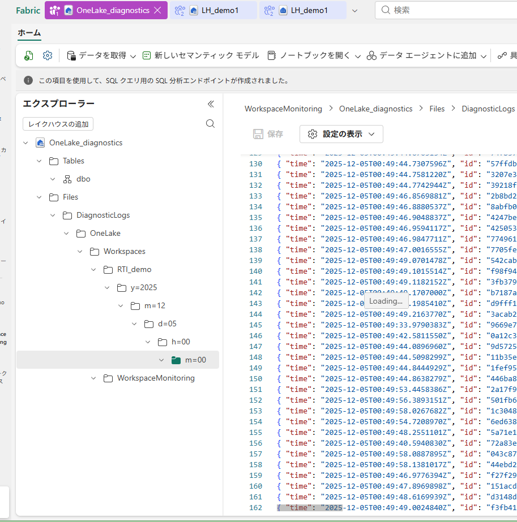Click OneLake_diagnostics in breadcrumb
517x522 pixels.
(375, 109)
